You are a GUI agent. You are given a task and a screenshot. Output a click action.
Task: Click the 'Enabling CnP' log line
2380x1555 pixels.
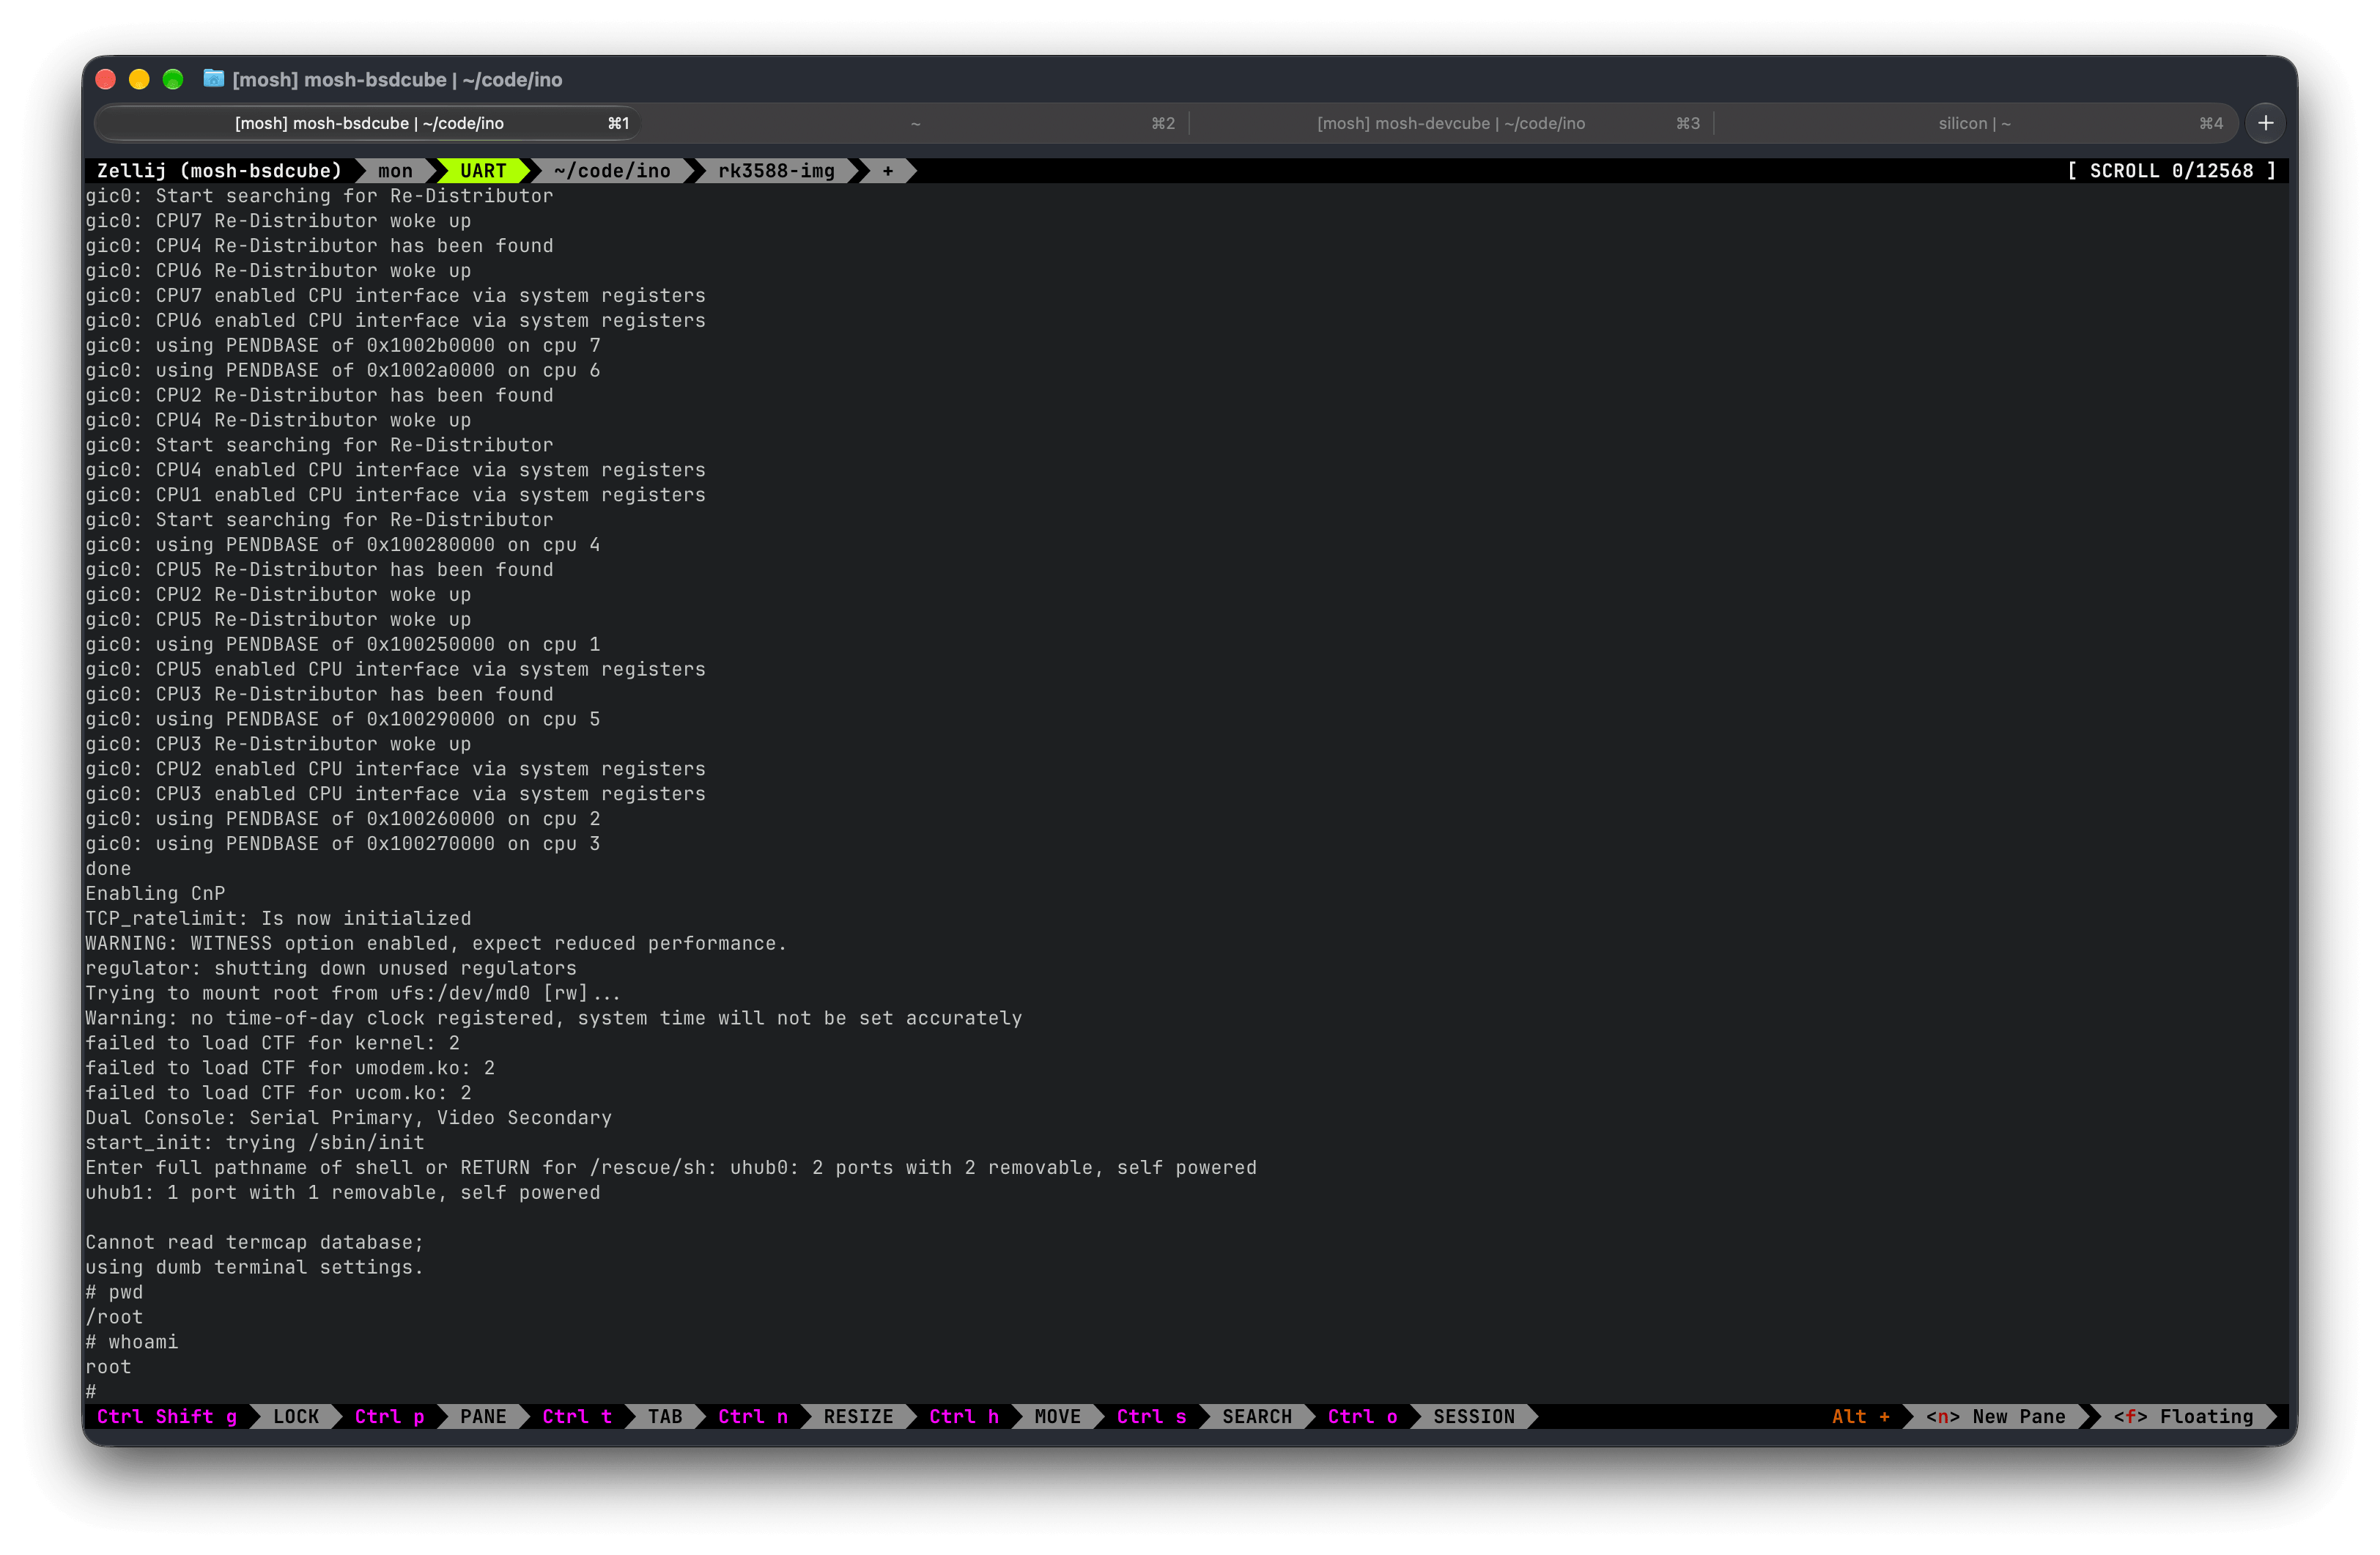[x=155, y=893]
